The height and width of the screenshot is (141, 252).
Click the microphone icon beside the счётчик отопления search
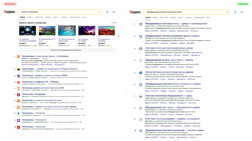click(x=235, y=12)
